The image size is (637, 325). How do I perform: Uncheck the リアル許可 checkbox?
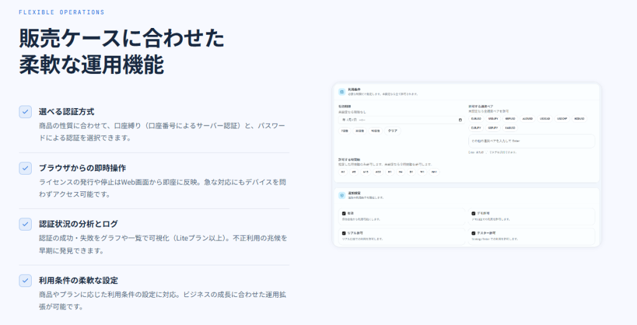[x=343, y=233]
